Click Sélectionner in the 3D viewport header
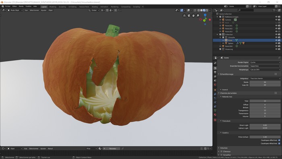Viewport: 282px width, 159px height. (34, 10)
